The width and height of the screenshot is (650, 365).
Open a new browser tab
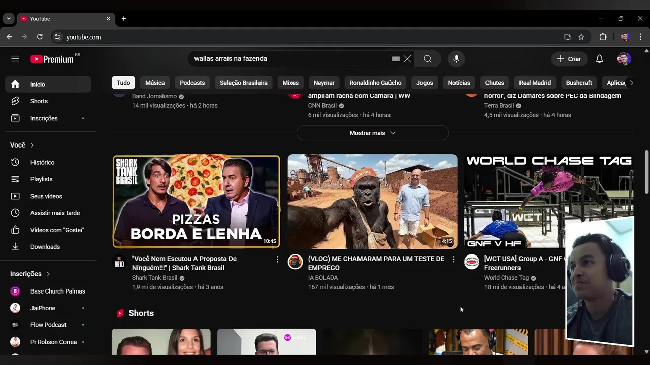click(x=123, y=19)
